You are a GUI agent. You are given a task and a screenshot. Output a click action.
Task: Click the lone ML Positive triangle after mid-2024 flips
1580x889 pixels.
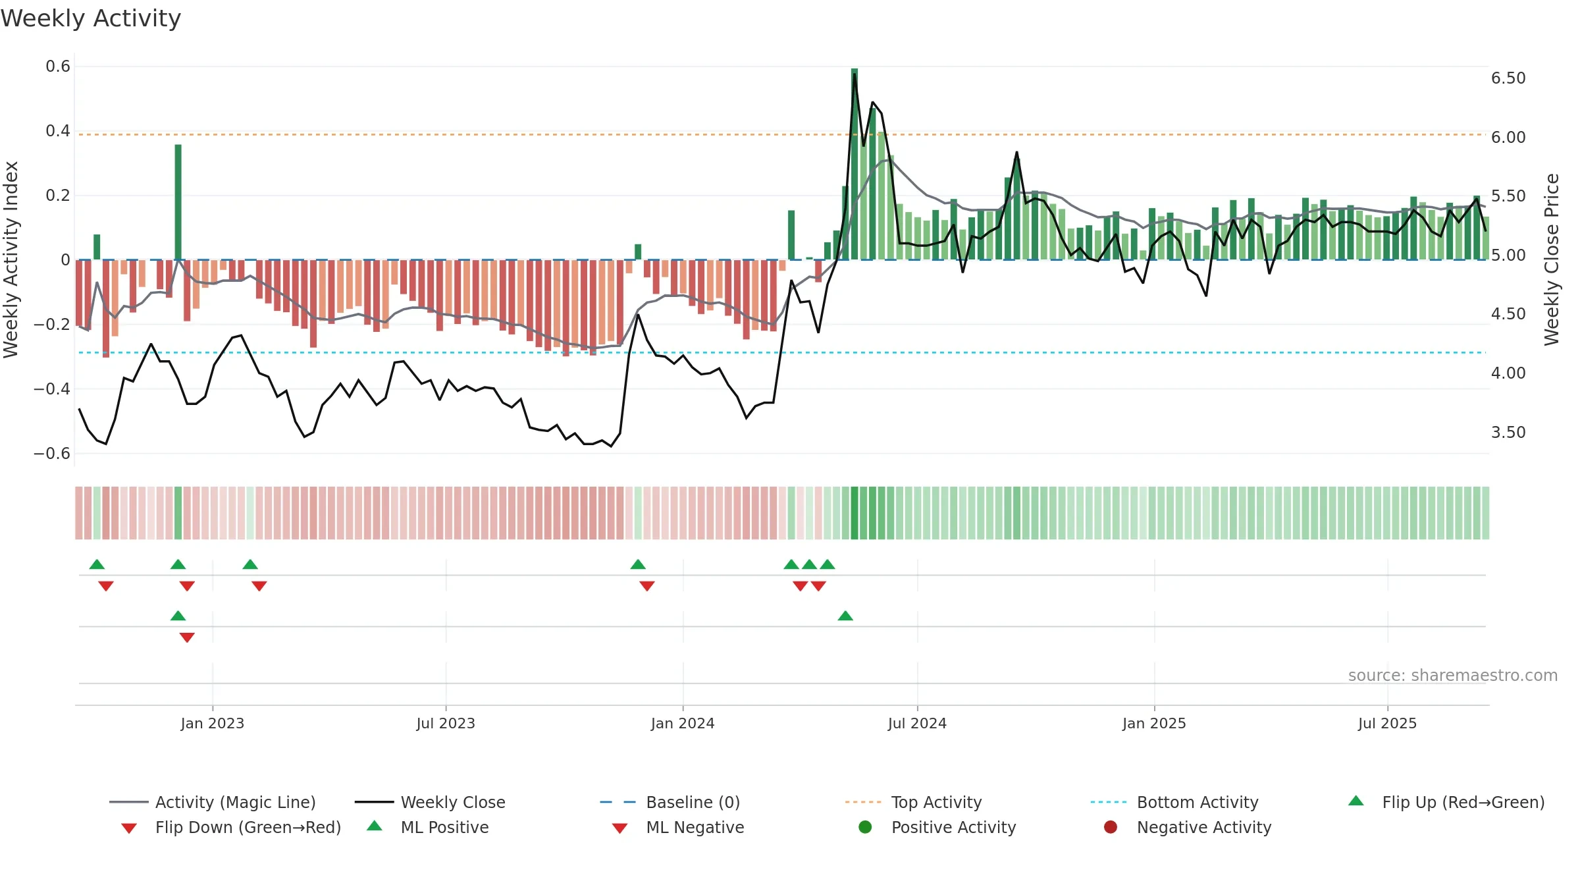845,616
